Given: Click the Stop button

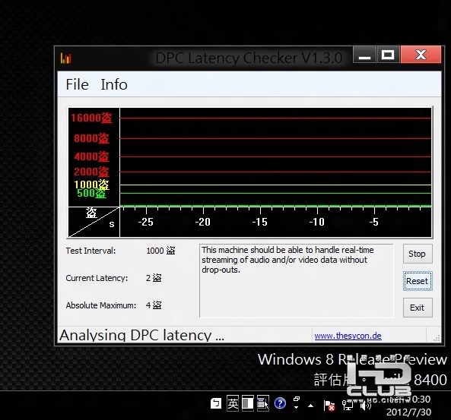Looking at the screenshot, I should pos(418,254).
